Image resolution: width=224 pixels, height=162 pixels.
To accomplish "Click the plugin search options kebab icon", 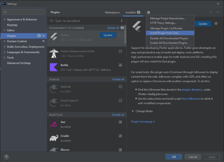I will coord(122,21).
